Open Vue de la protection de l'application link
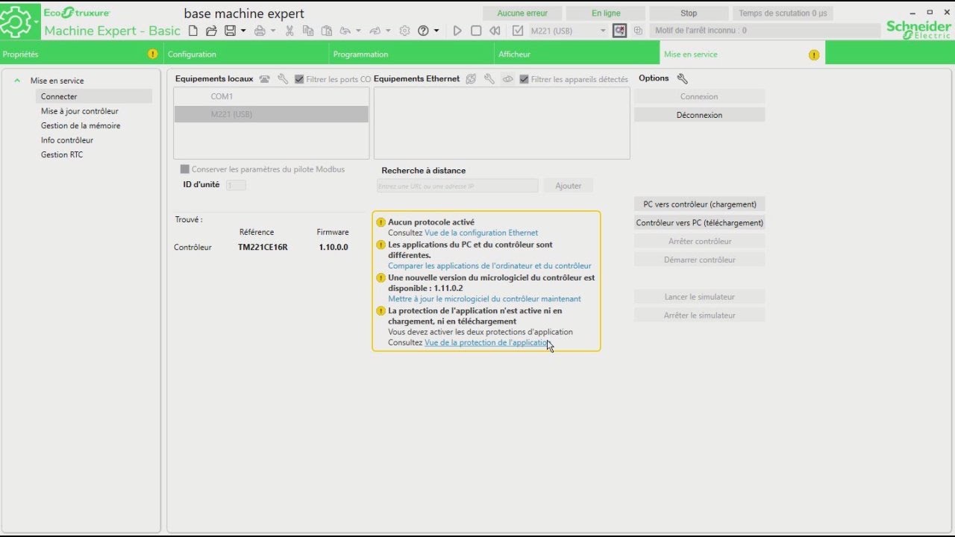This screenshot has height=537, width=955. click(x=487, y=342)
